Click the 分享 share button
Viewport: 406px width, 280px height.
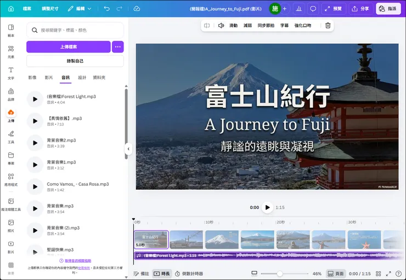360,9
